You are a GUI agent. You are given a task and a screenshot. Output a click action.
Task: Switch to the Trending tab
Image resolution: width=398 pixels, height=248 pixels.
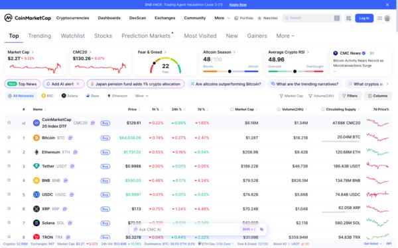coord(40,36)
